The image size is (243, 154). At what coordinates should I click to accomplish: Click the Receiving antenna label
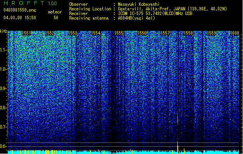pos(89,18)
